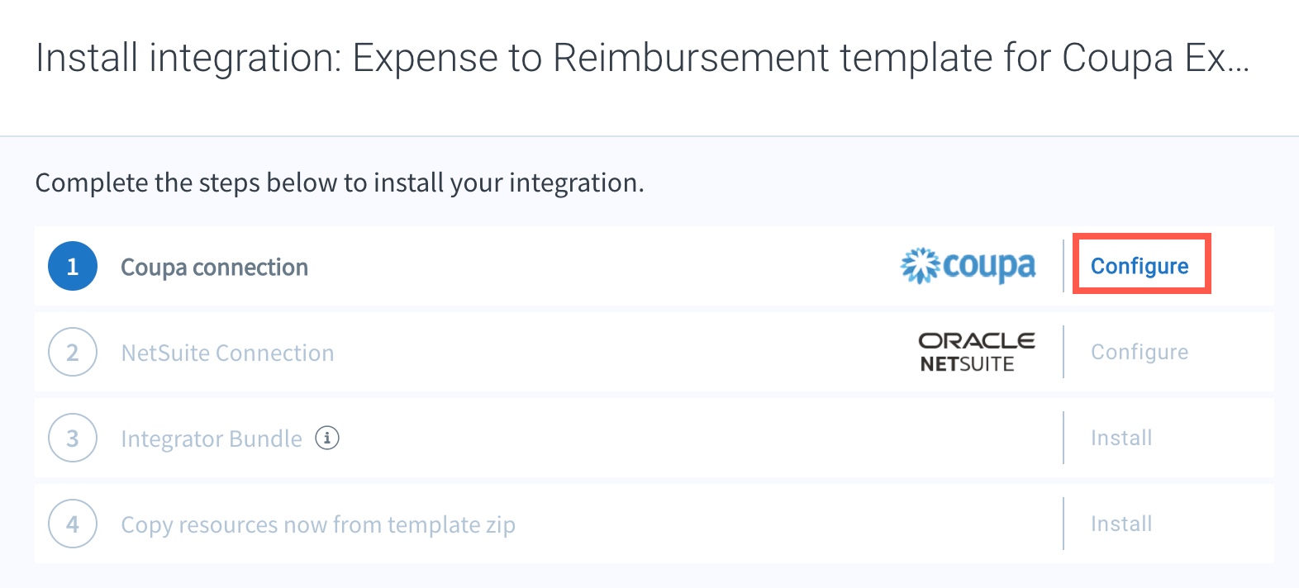Click the Coupa snowflake emblem
The width and height of the screenshot is (1299, 588).
(x=920, y=266)
